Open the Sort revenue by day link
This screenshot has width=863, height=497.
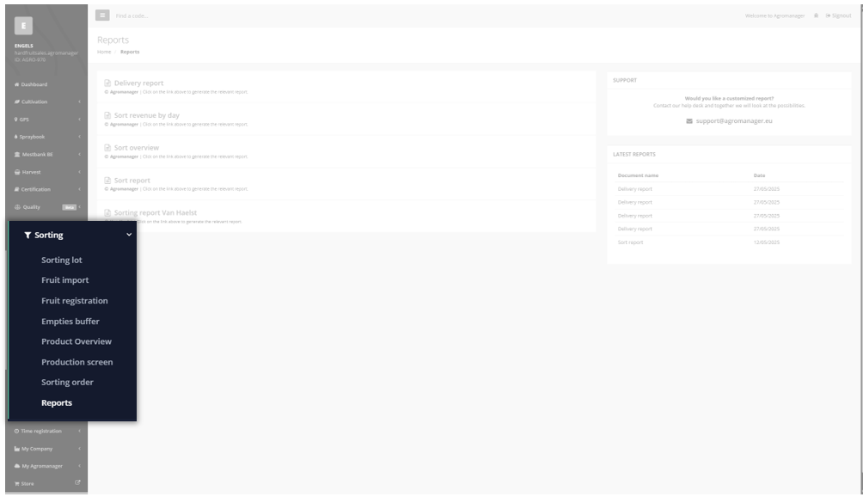pos(146,115)
